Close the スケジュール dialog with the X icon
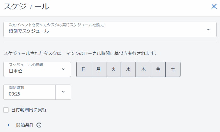 pos(214,7)
